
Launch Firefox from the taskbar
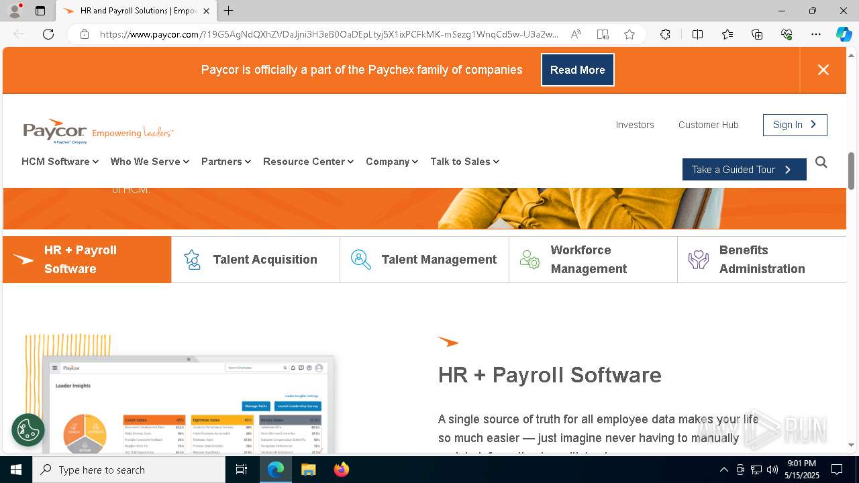[x=341, y=470]
